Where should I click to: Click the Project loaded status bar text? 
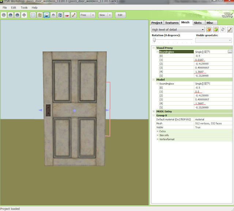point(10,209)
